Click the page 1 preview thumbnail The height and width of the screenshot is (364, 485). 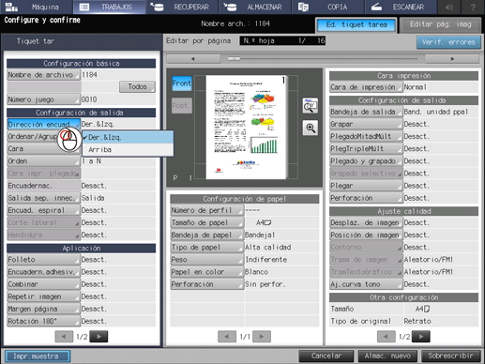coord(246,127)
